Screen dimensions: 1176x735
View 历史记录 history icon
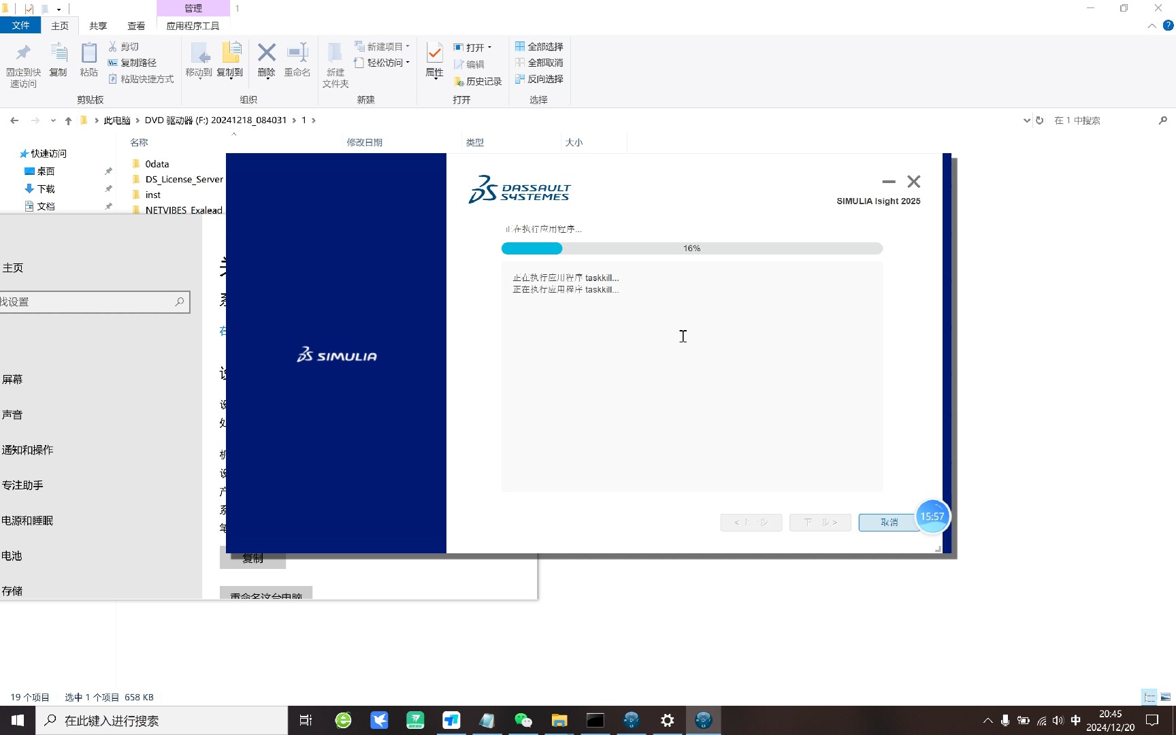478,81
